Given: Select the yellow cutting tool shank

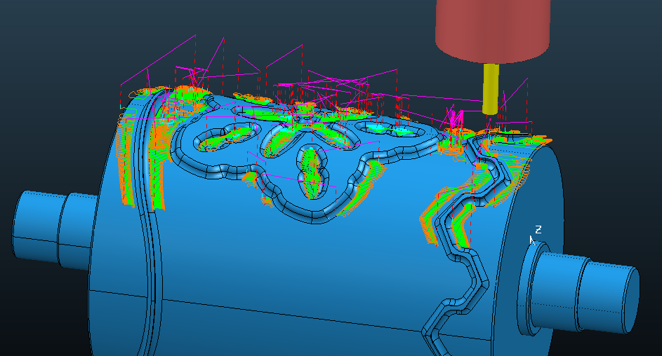Looking at the screenshot, I should point(491,89).
